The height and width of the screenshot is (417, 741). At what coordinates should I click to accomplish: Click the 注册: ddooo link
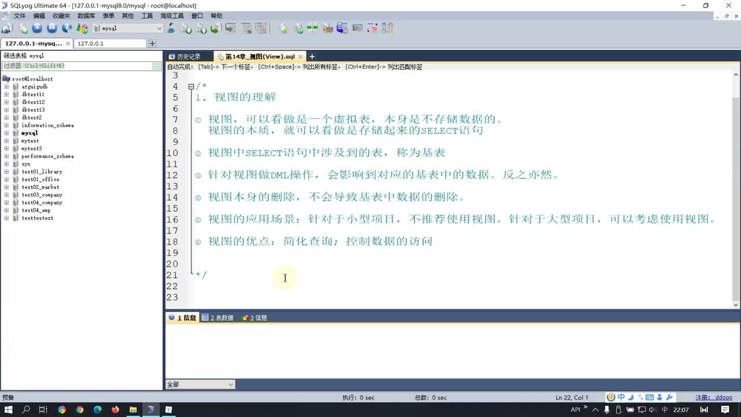(x=714, y=398)
